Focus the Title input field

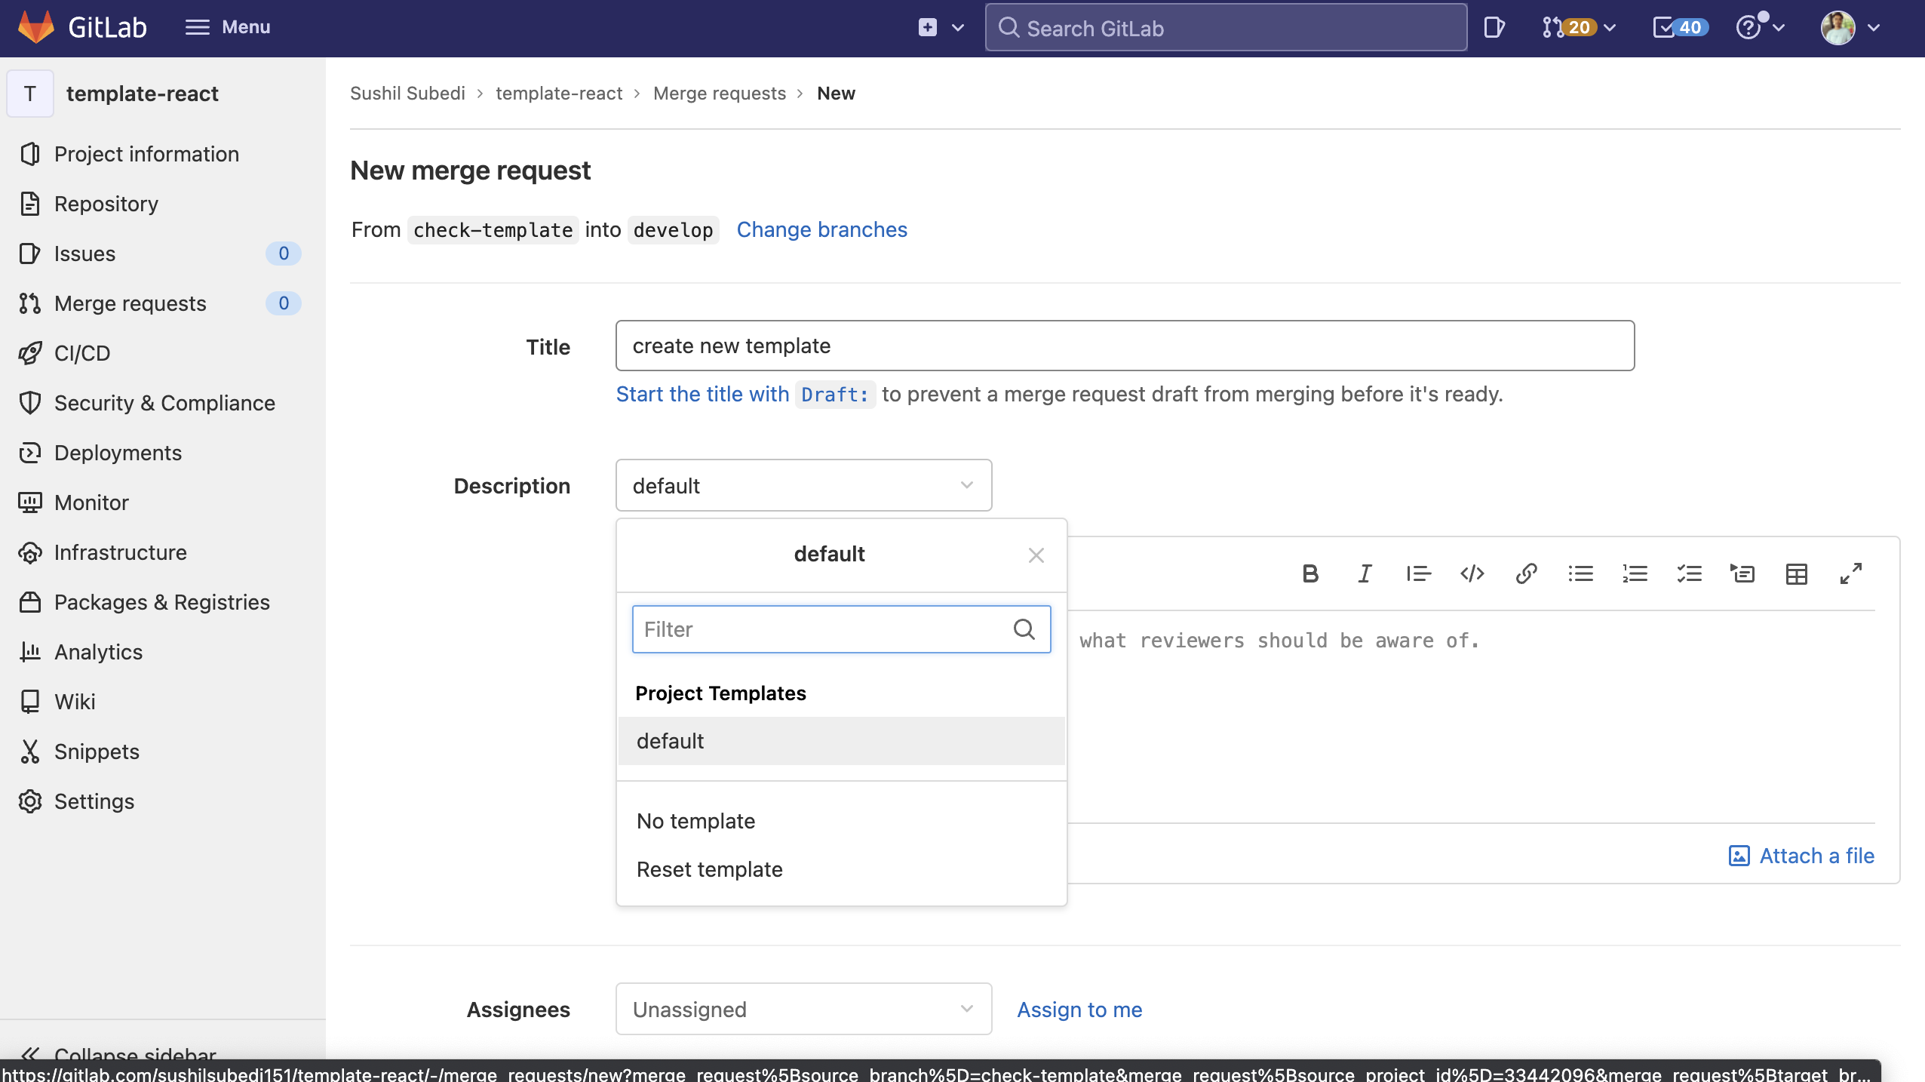pos(1125,346)
